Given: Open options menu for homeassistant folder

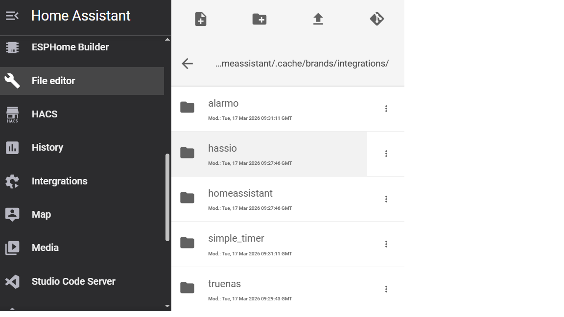Looking at the screenshot, I should tap(386, 199).
